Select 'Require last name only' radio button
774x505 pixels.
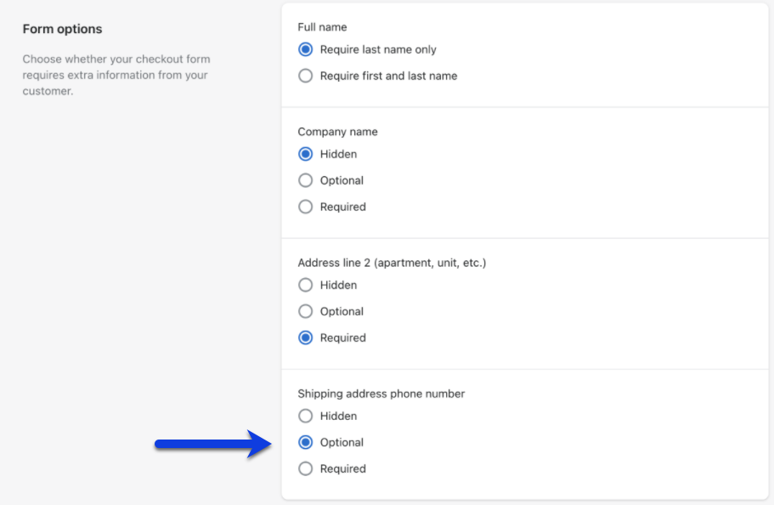306,49
